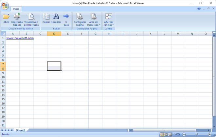The height and width of the screenshot is (137, 216).
Task: Click the Help question mark icon
Action: pos(199,9)
